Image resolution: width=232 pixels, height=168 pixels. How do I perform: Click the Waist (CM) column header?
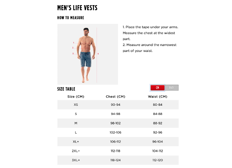pos(158,97)
